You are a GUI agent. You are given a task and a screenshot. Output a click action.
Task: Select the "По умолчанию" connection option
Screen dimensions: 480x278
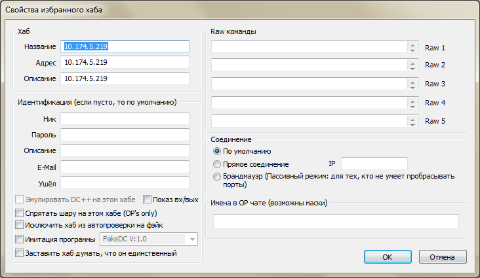tap(217, 151)
